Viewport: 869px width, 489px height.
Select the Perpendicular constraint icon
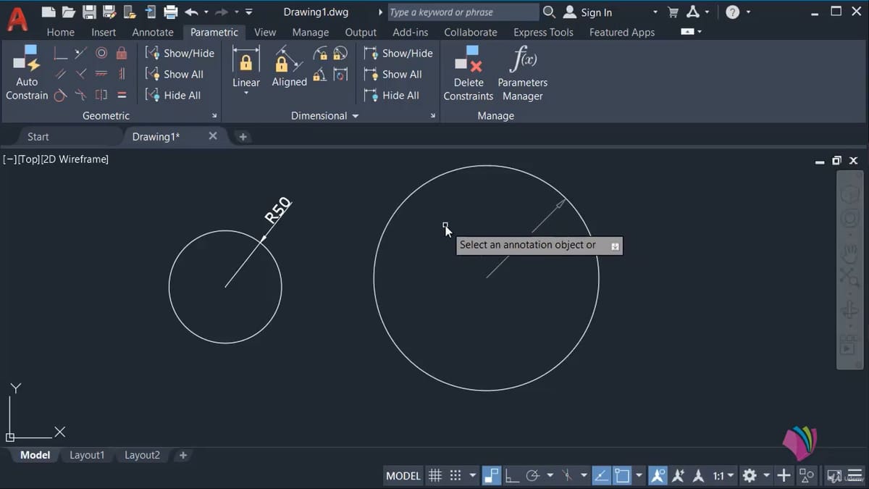pos(81,74)
